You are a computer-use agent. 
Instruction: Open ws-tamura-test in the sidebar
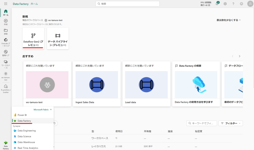click(x=6, y=76)
